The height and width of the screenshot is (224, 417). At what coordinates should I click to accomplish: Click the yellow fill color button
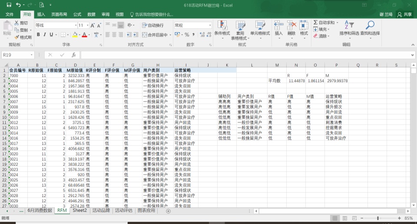tap(75, 35)
